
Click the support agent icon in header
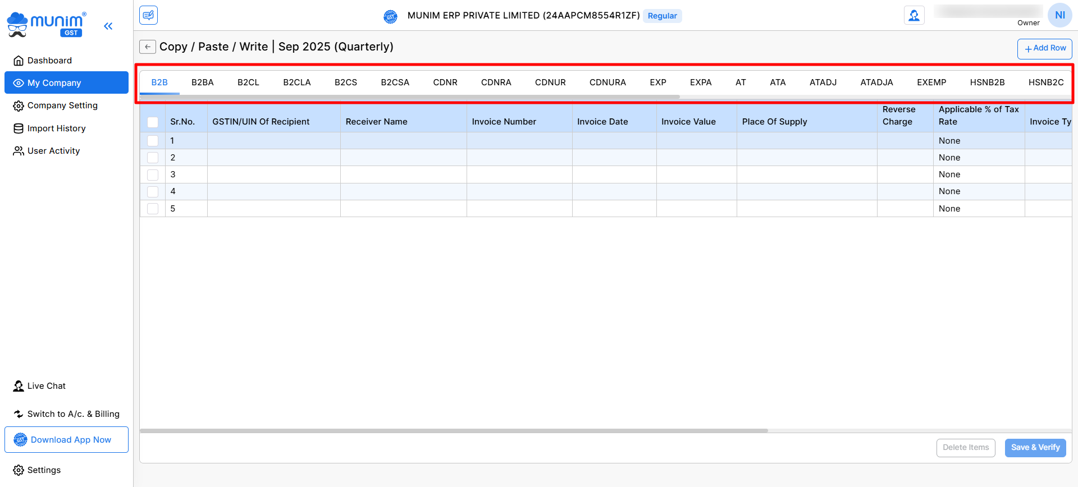pyautogui.click(x=914, y=16)
